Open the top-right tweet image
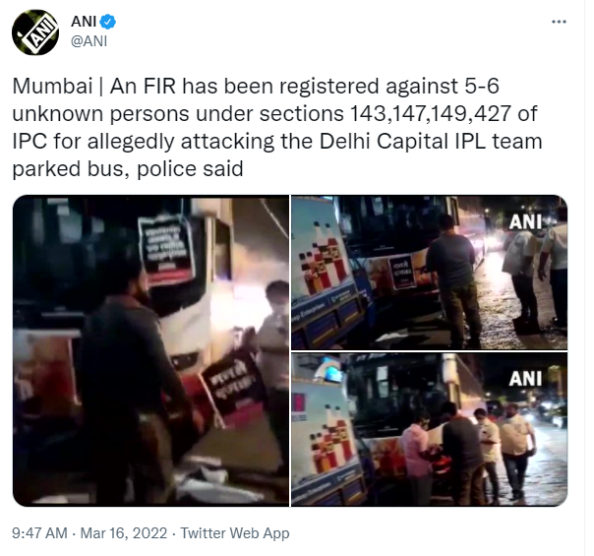The width and height of the screenshot is (594, 556). point(429,273)
